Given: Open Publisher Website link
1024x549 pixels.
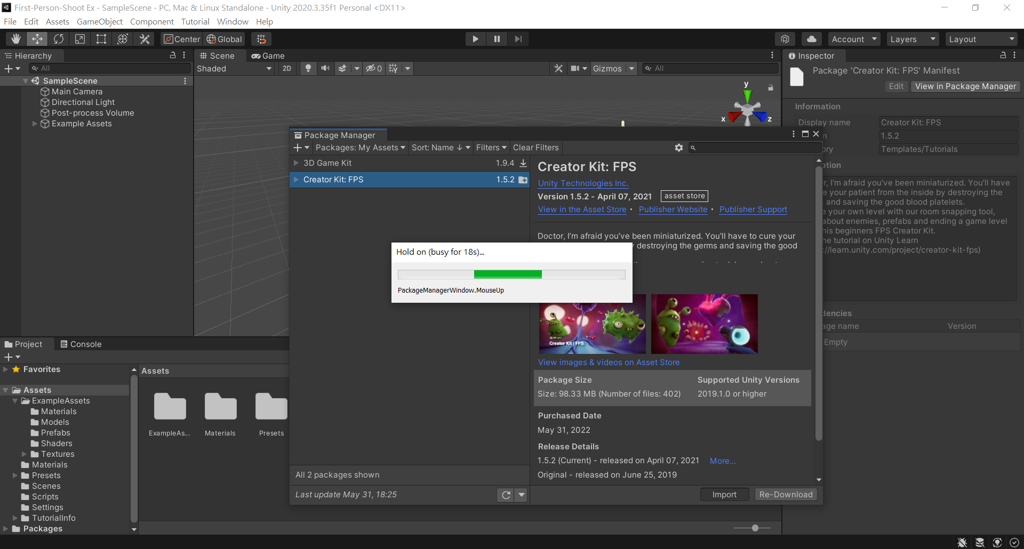Looking at the screenshot, I should click(673, 209).
